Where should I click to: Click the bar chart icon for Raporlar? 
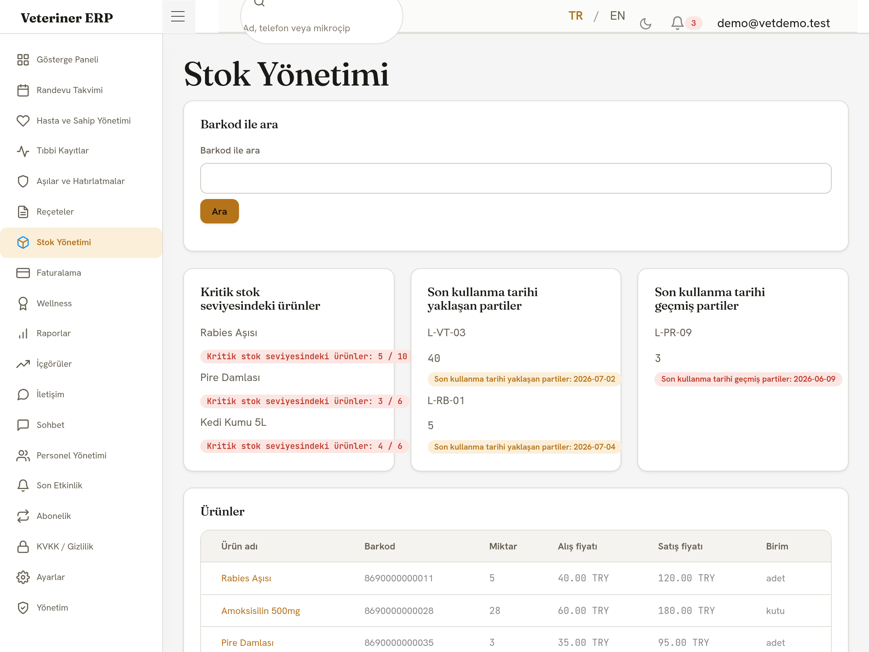(23, 334)
